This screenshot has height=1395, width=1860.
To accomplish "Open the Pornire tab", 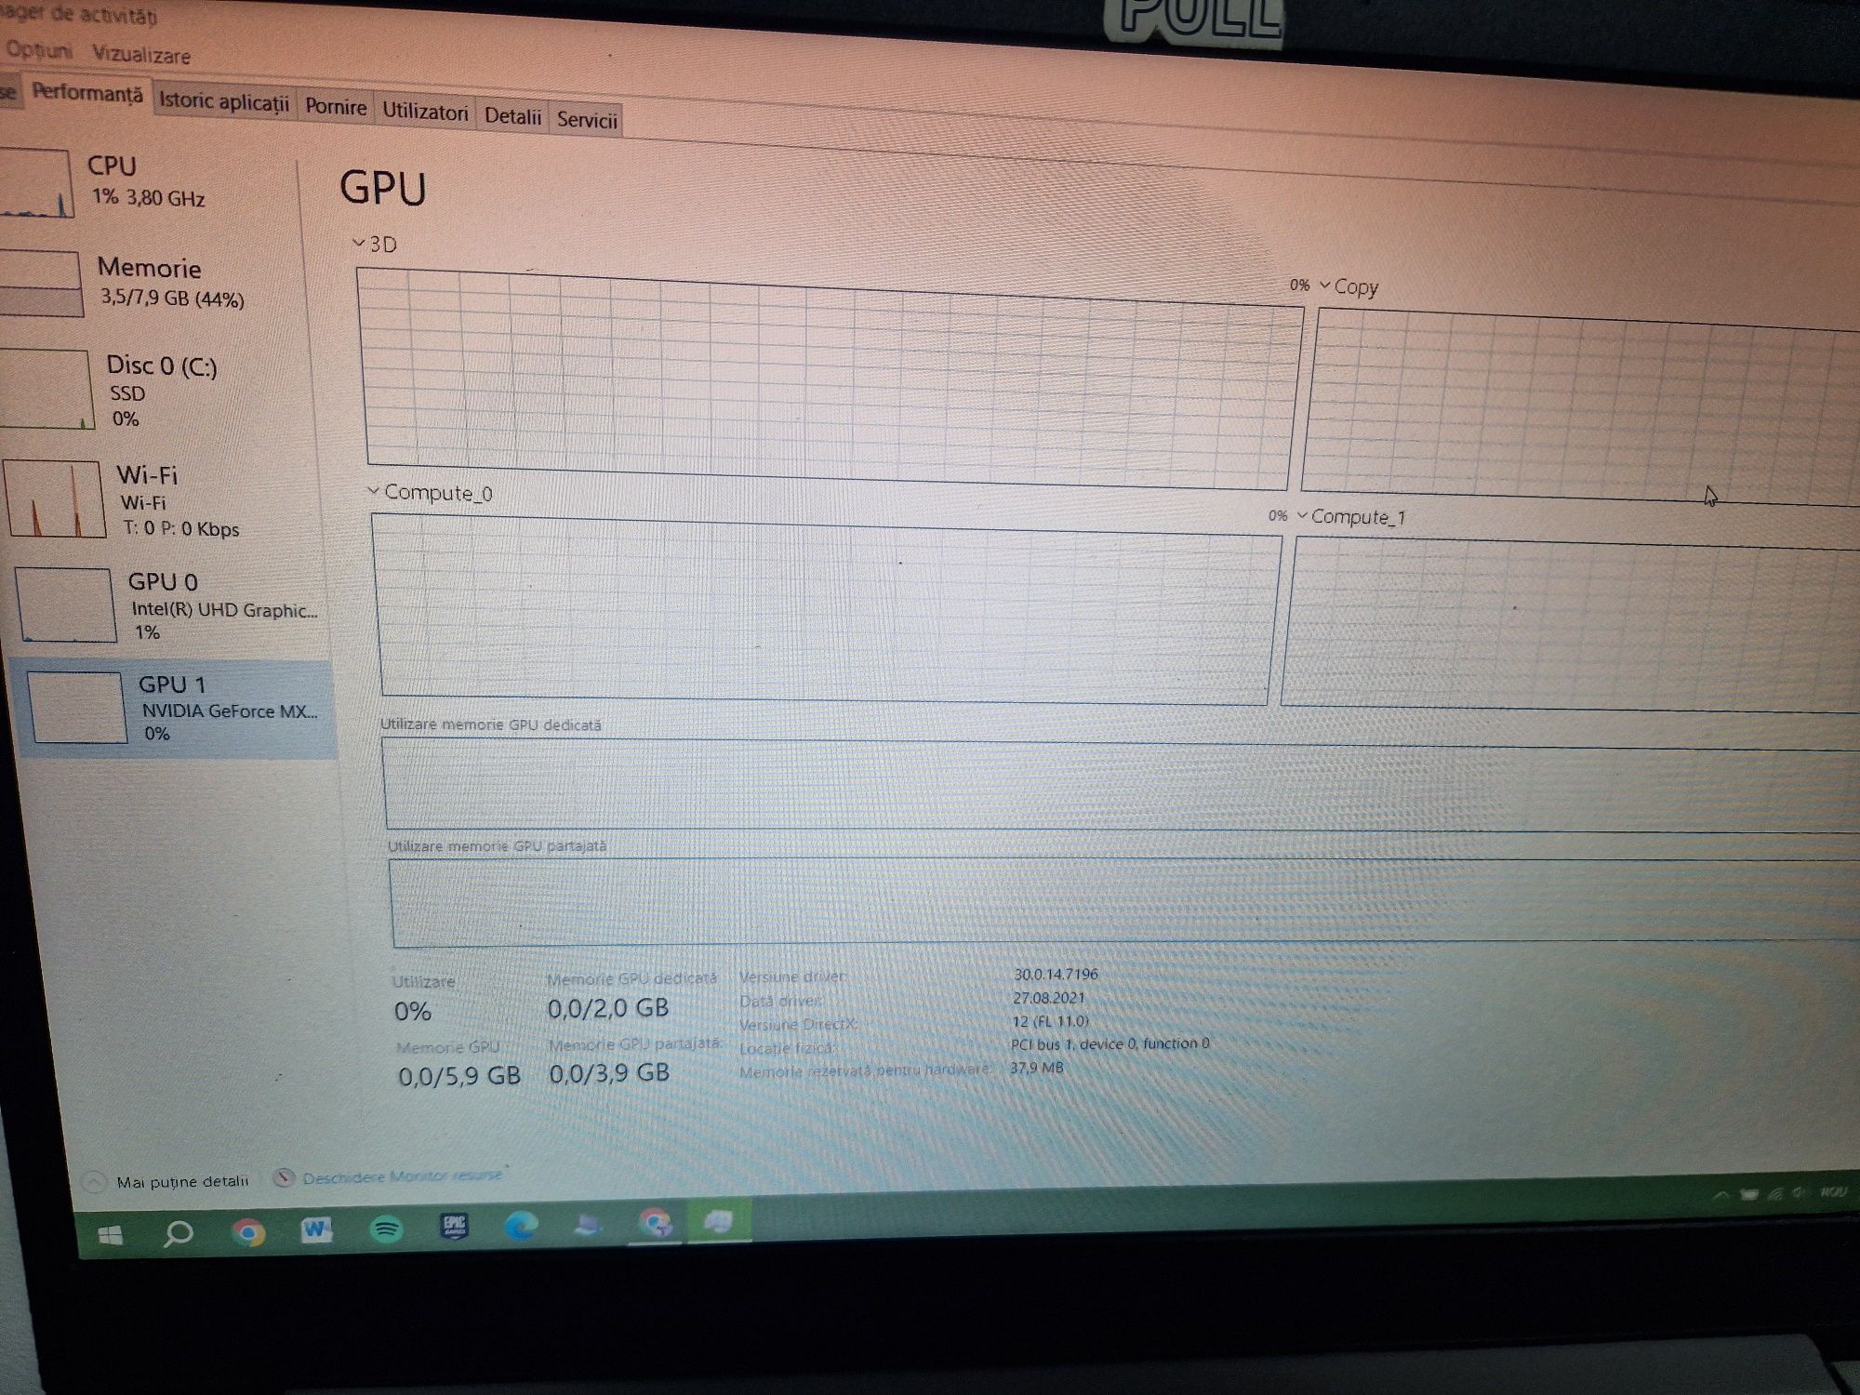I will click(x=336, y=107).
